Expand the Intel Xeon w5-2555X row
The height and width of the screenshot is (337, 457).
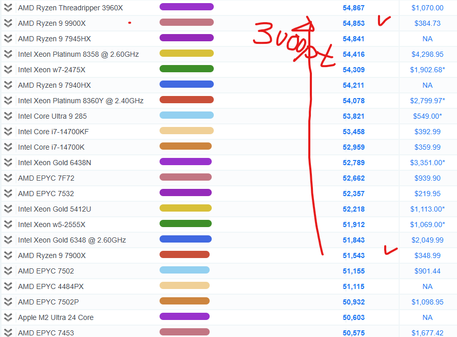coord(8,224)
